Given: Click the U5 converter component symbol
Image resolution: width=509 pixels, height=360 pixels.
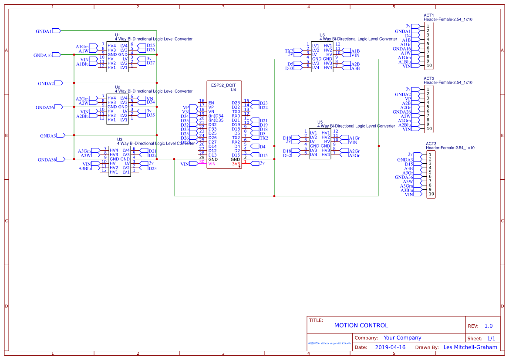Looking at the screenshot, I should pyautogui.click(x=320, y=144).
